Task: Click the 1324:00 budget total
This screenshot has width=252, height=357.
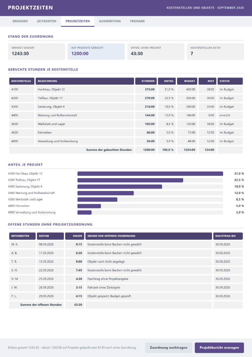Action: [187, 150]
